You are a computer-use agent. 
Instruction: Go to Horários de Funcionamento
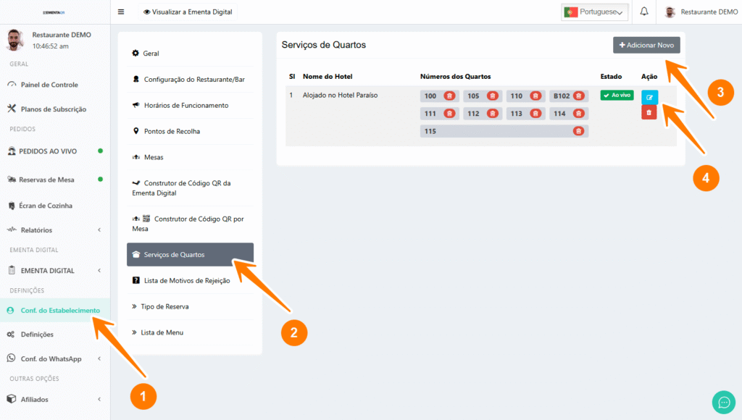point(185,105)
